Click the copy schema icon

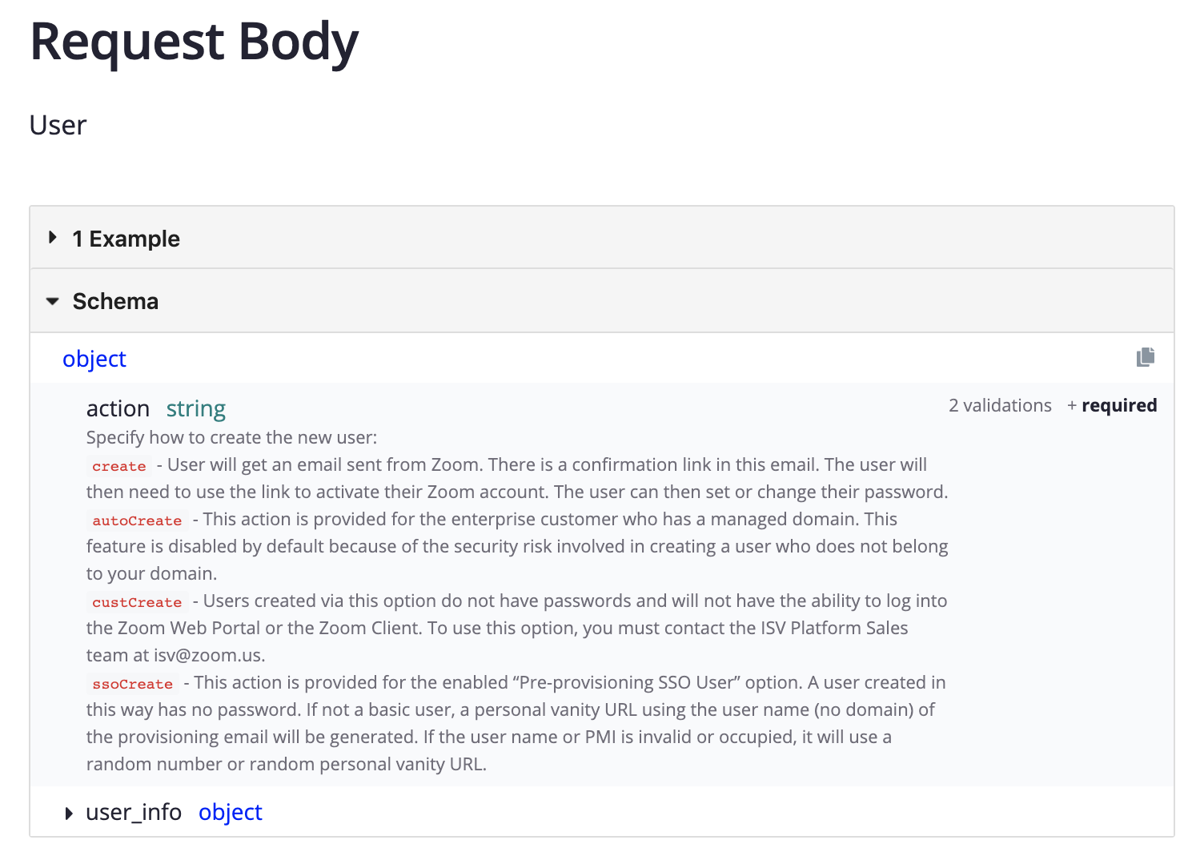[1145, 357]
